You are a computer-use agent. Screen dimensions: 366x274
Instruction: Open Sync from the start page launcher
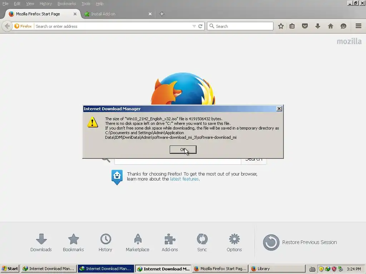click(202, 243)
